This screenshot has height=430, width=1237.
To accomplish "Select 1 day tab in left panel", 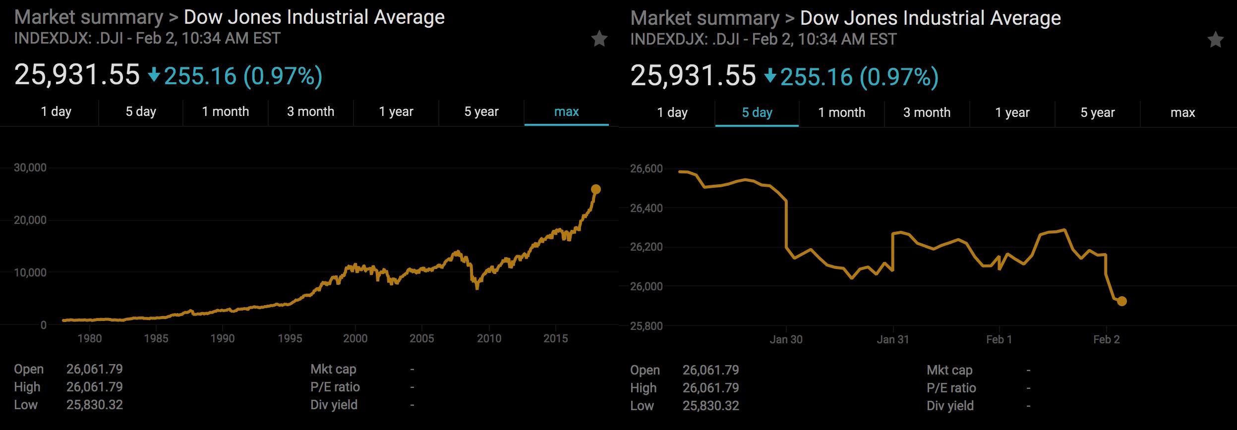I will pos(56,111).
